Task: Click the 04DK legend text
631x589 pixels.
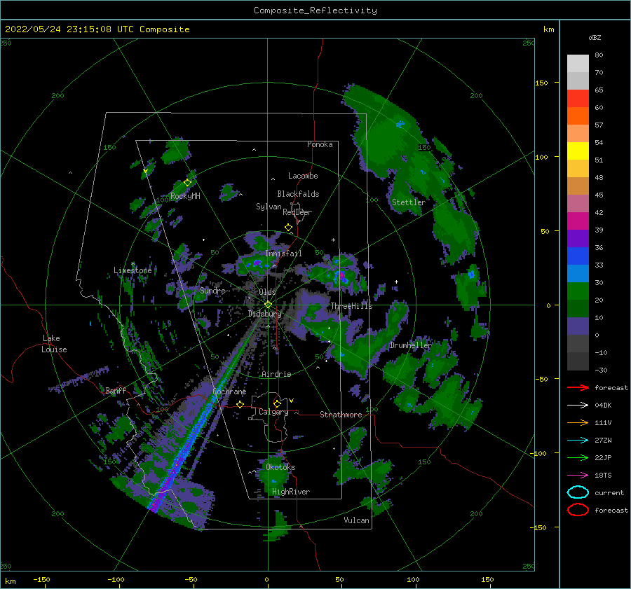Action: (603, 406)
